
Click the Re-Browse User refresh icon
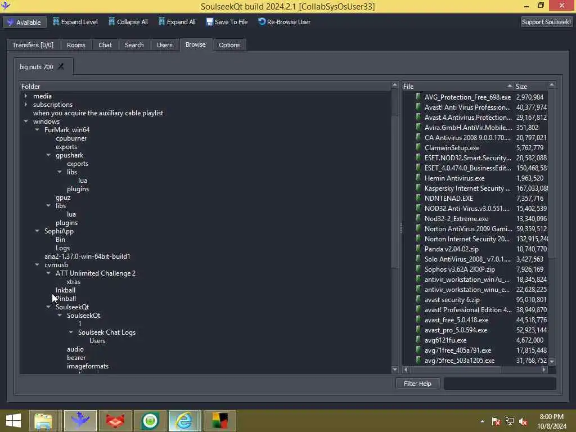click(262, 22)
